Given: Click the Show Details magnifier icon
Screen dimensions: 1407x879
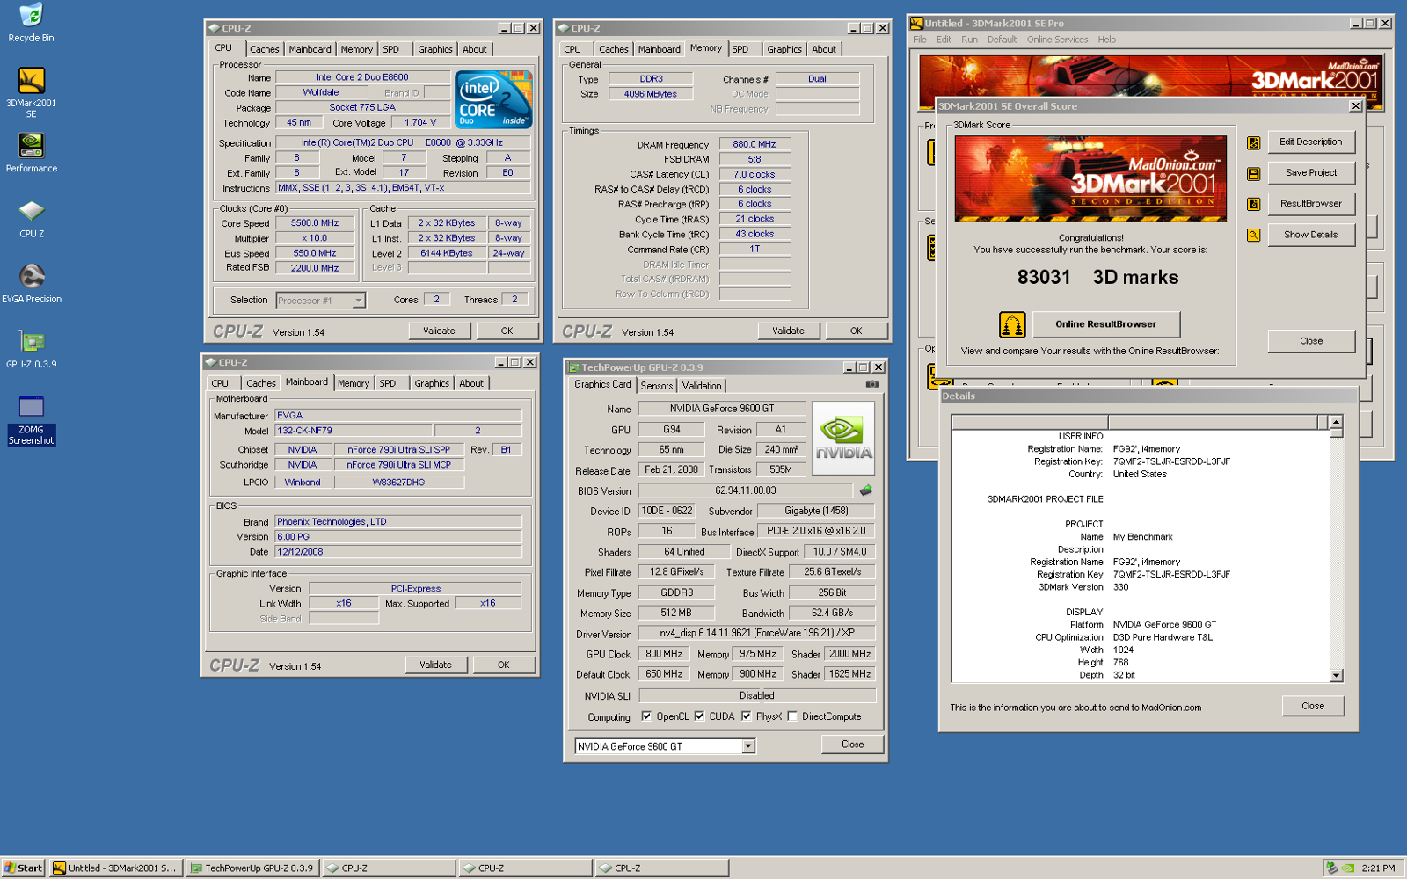Looking at the screenshot, I should pos(1254,235).
